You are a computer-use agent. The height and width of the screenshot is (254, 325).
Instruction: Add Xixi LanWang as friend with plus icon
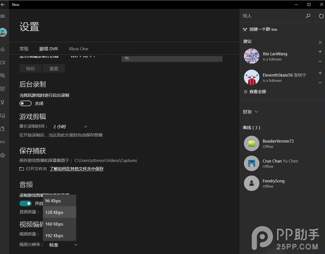click(x=320, y=51)
